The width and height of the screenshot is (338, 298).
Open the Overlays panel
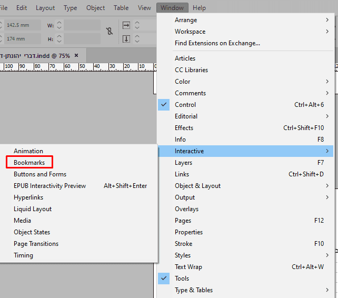coord(245,209)
